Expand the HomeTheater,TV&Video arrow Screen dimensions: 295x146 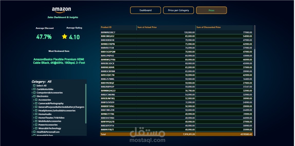tap(34, 118)
